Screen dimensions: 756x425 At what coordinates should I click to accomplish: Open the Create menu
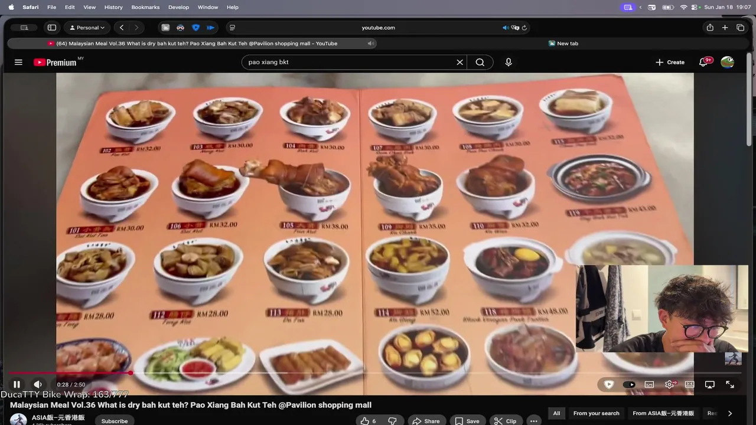(x=670, y=62)
